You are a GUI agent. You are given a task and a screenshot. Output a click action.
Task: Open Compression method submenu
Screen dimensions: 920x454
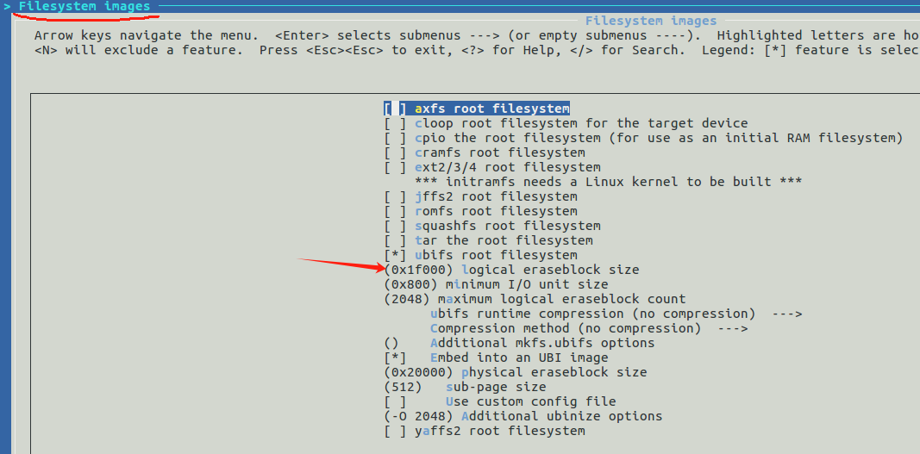[x=589, y=328]
